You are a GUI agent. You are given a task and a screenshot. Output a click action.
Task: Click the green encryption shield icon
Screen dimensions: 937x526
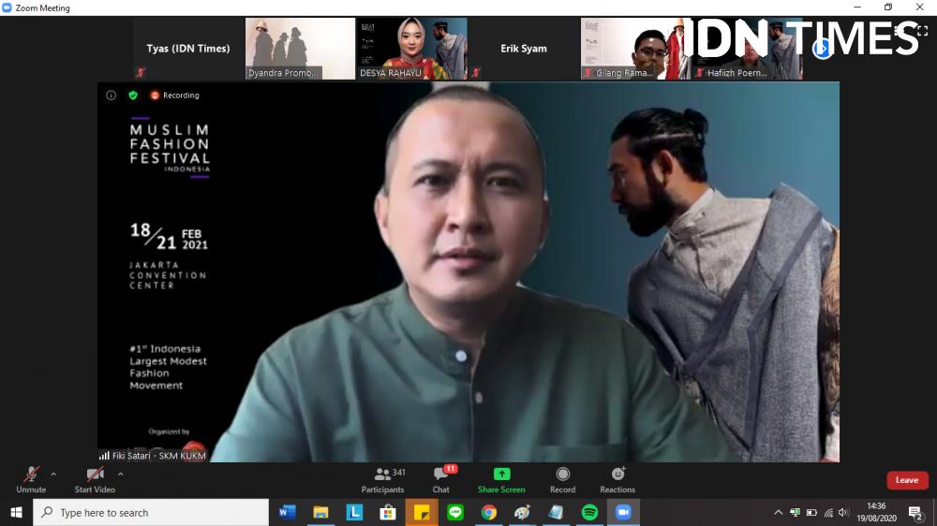(x=133, y=95)
